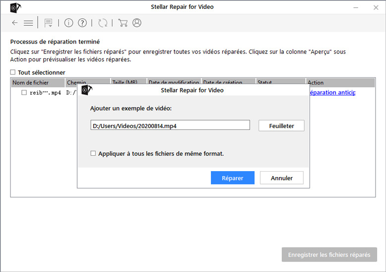The image size is (386, 272).
Task: Click the refresh update arrows icon
Action: pyautogui.click(x=103, y=23)
